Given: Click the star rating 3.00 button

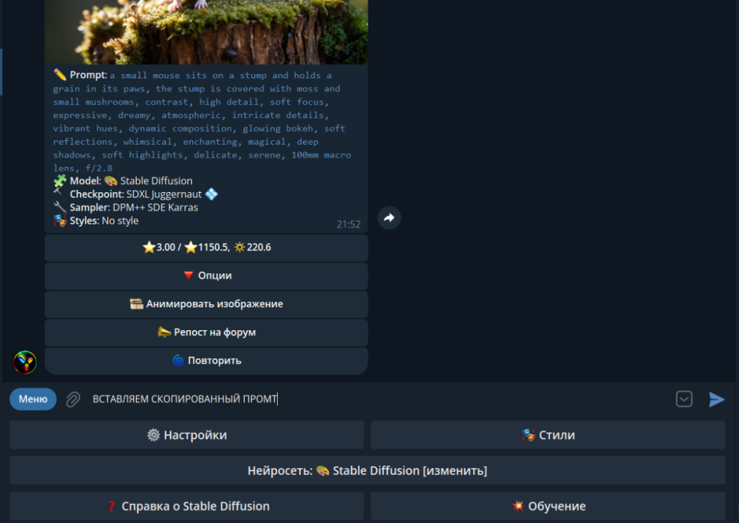Looking at the screenshot, I should 206,247.
